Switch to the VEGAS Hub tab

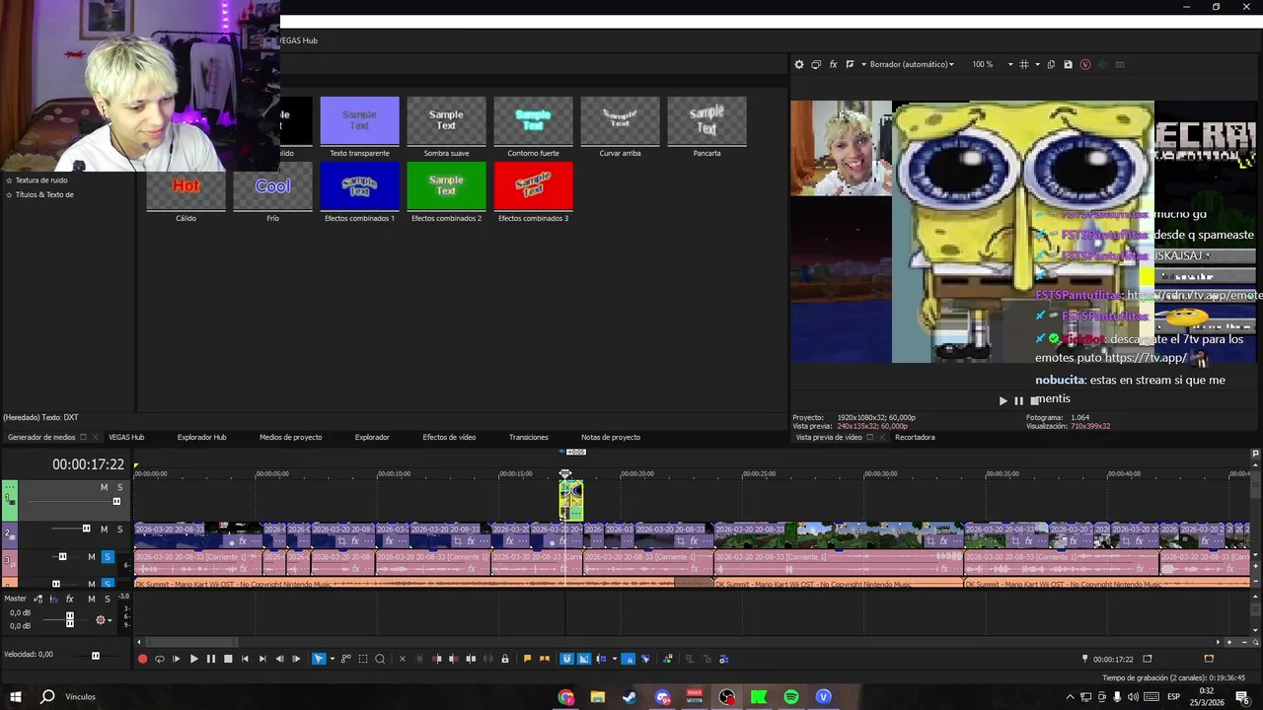pos(126,437)
